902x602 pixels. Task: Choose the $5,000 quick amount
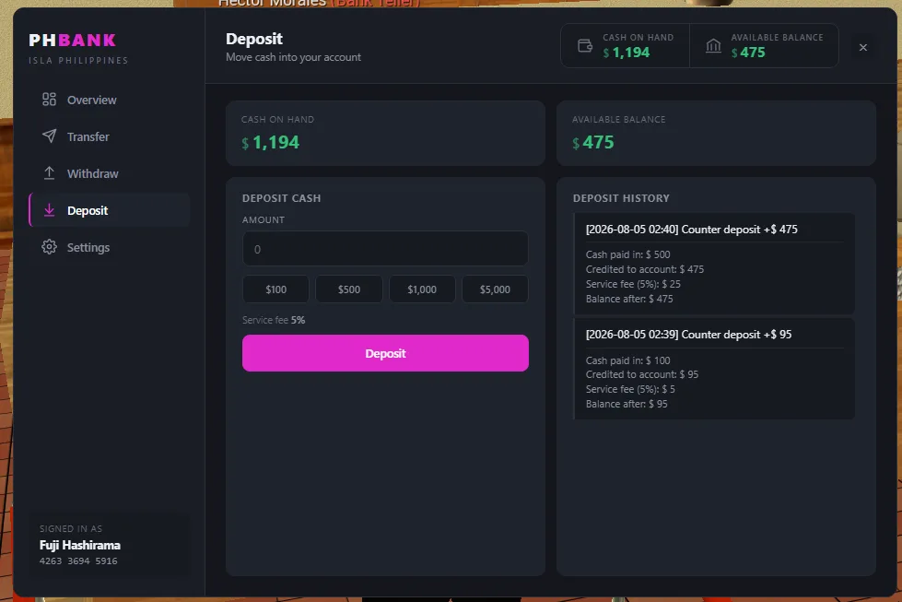[x=495, y=289]
